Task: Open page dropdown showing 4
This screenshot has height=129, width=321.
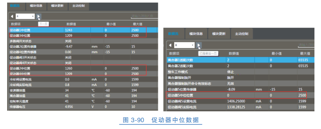Action: [x=25, y=16]
